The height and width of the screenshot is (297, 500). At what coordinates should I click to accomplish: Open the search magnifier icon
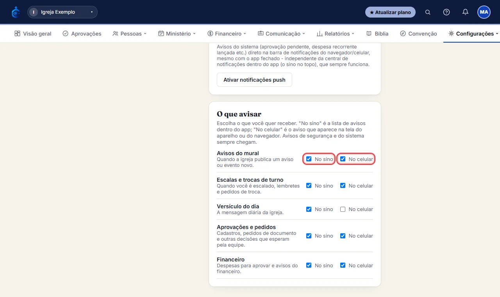[428, 12]
